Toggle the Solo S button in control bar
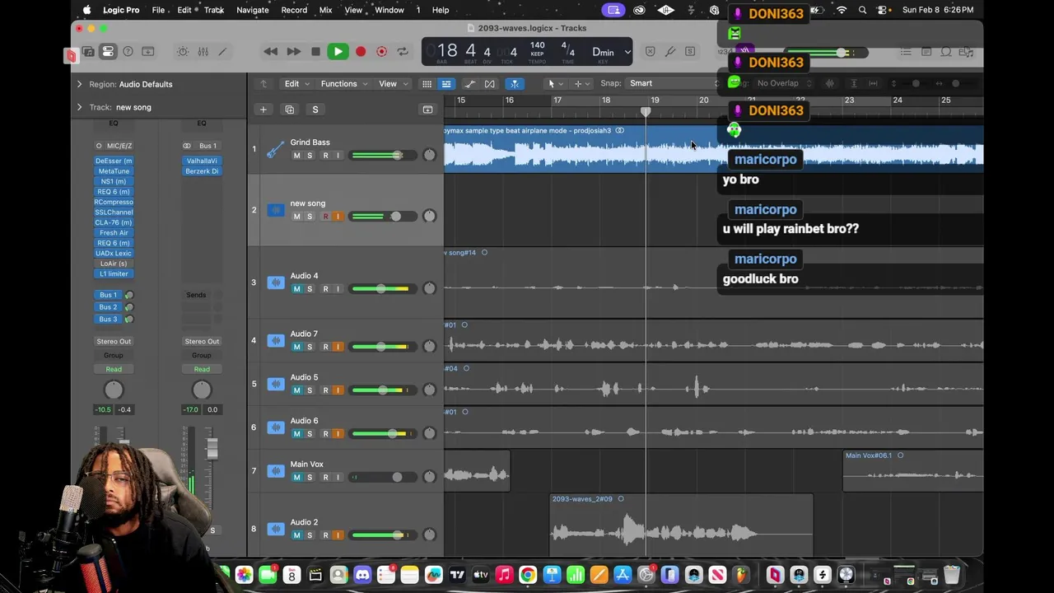Screen dimensions: 1054x593 [x=690, y=52]
